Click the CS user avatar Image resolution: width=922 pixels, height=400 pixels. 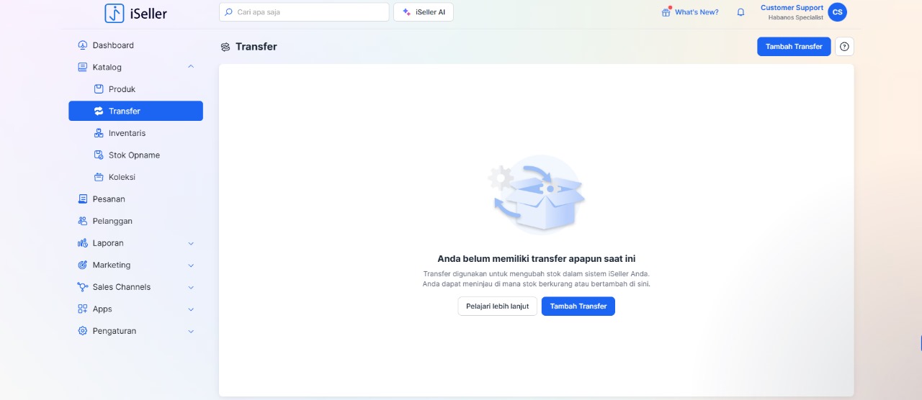tap(837, 12)
